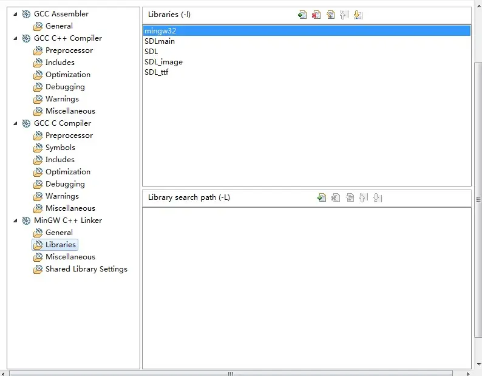Open Preprocessor under GCC C++ Compiler

[x=69, y=50]
